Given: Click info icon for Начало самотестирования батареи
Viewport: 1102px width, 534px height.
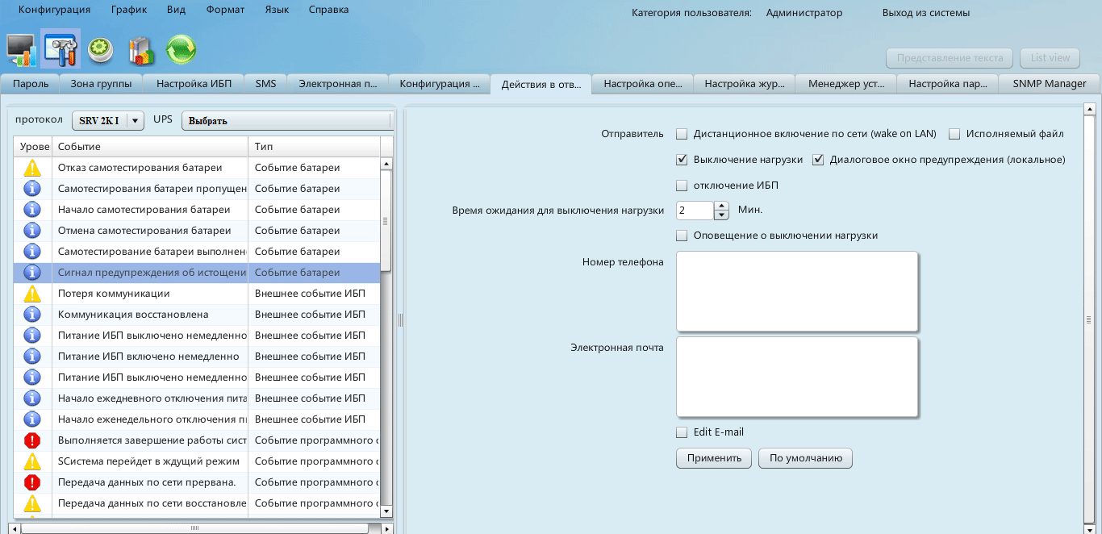Looking at the screenshot, I should pyautogui.click(x=32, y=210).
